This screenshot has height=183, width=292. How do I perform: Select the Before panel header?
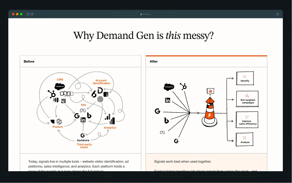(81, 61)
